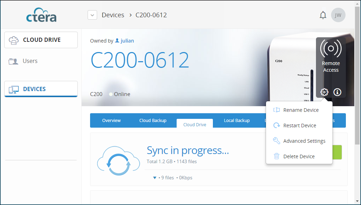This screenshot has width=361, height=205.
Task: Open owner julian's profile link
Action: [124, 41]
